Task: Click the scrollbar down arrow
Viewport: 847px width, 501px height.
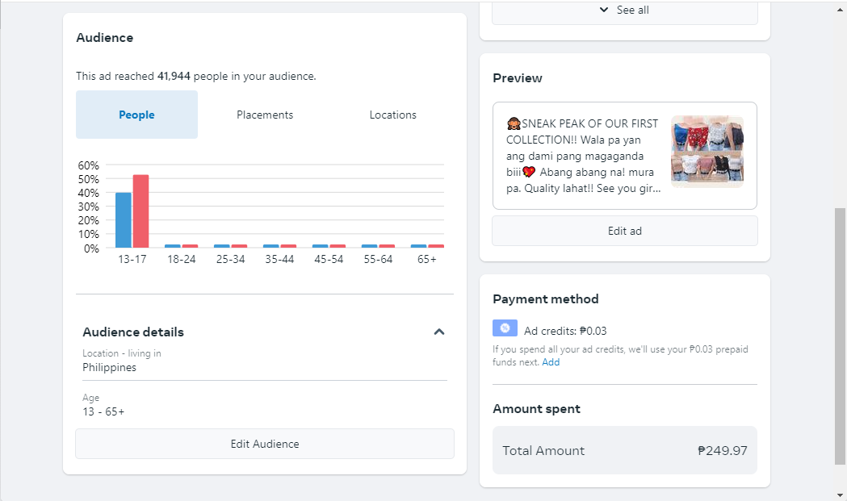Action: 840,494
